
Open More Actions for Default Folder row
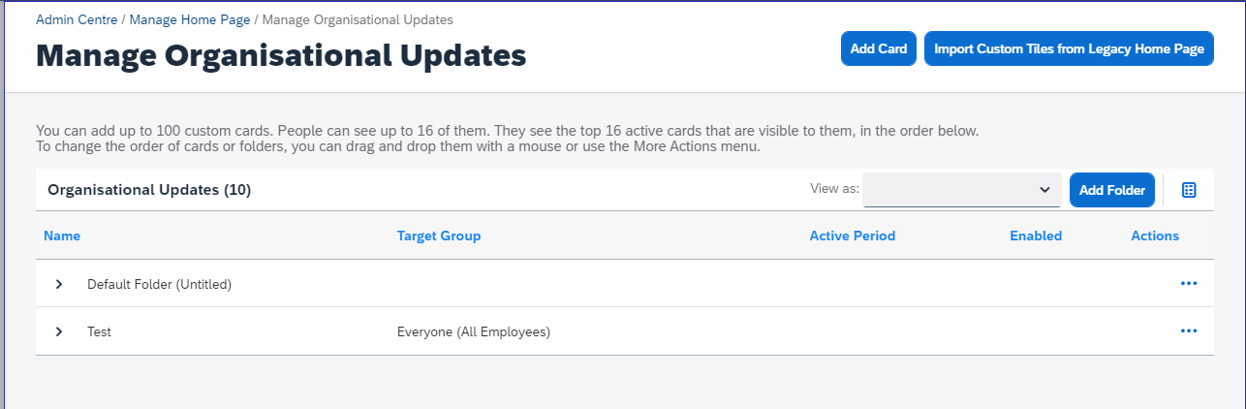(1189, 284)
